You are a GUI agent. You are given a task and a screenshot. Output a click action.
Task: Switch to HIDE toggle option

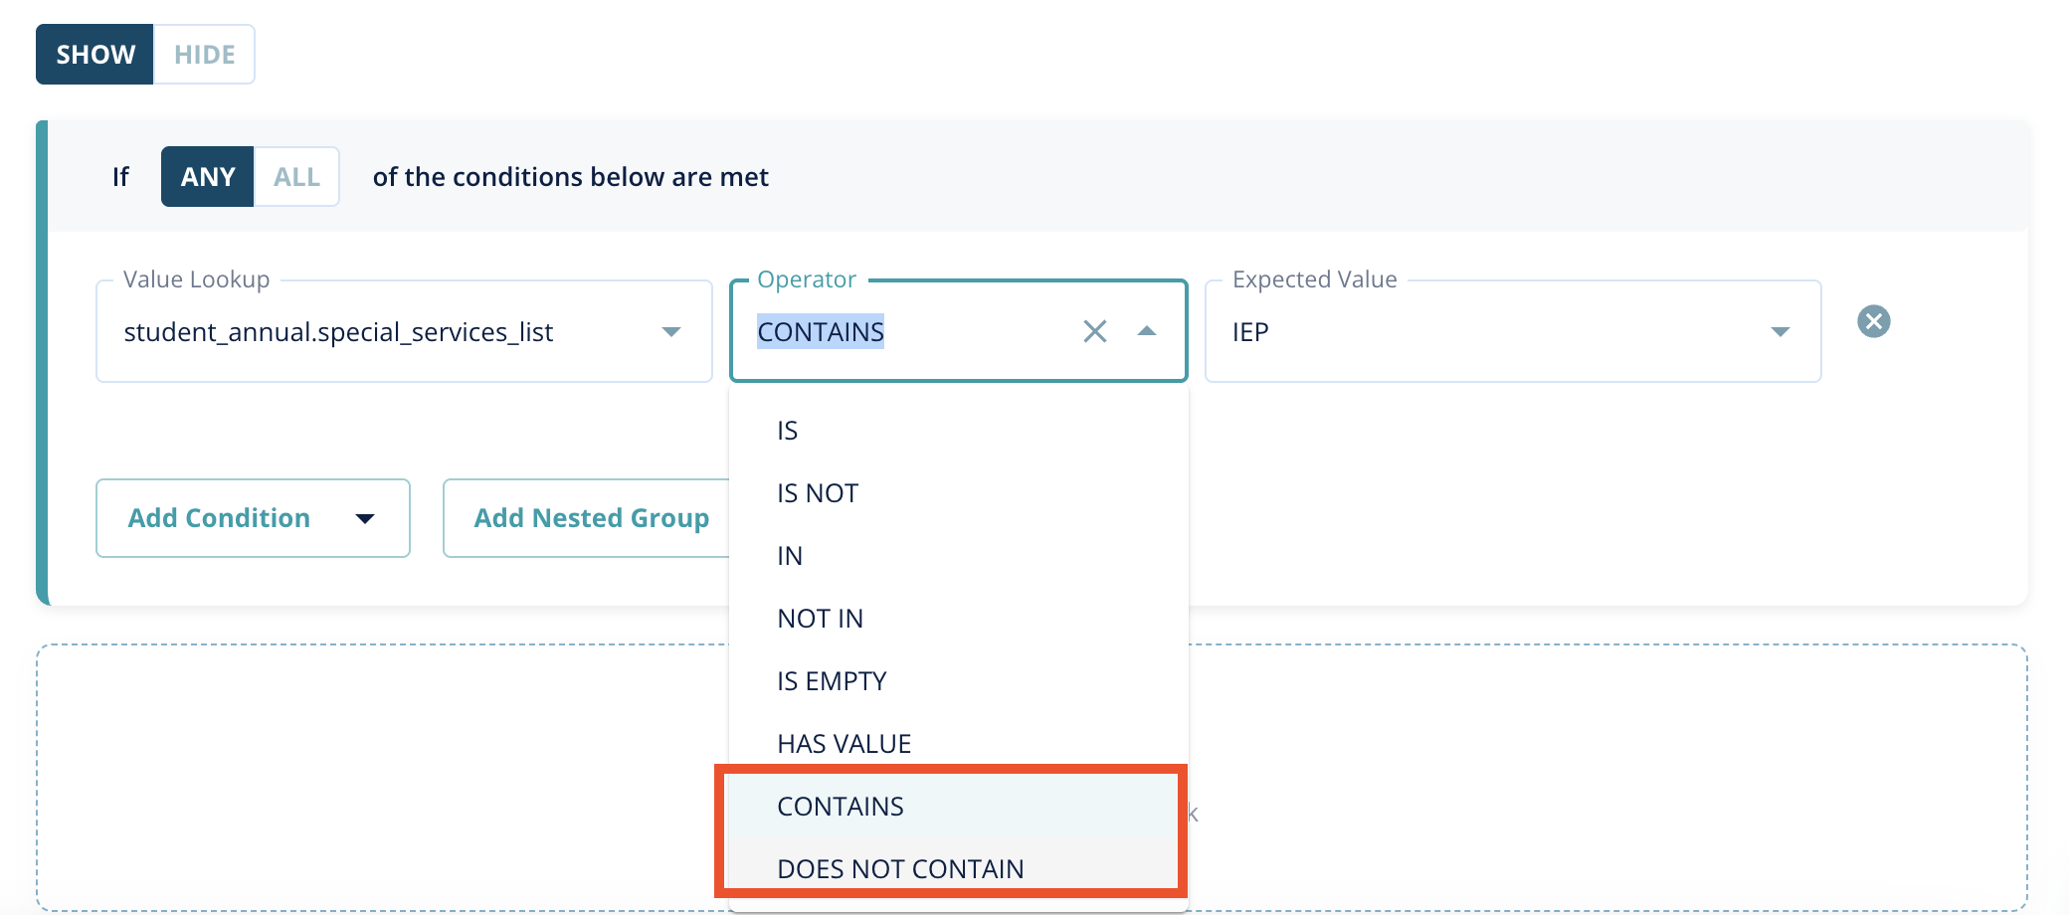point(204,55)
